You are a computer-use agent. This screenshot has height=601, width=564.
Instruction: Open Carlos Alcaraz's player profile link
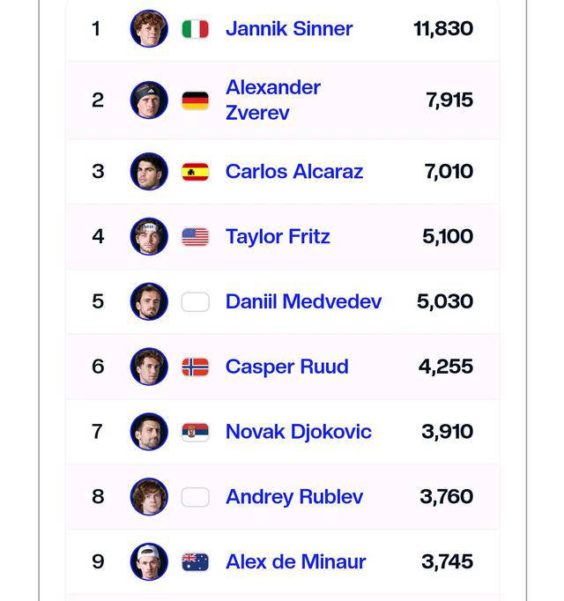click(x=294, y=172)
